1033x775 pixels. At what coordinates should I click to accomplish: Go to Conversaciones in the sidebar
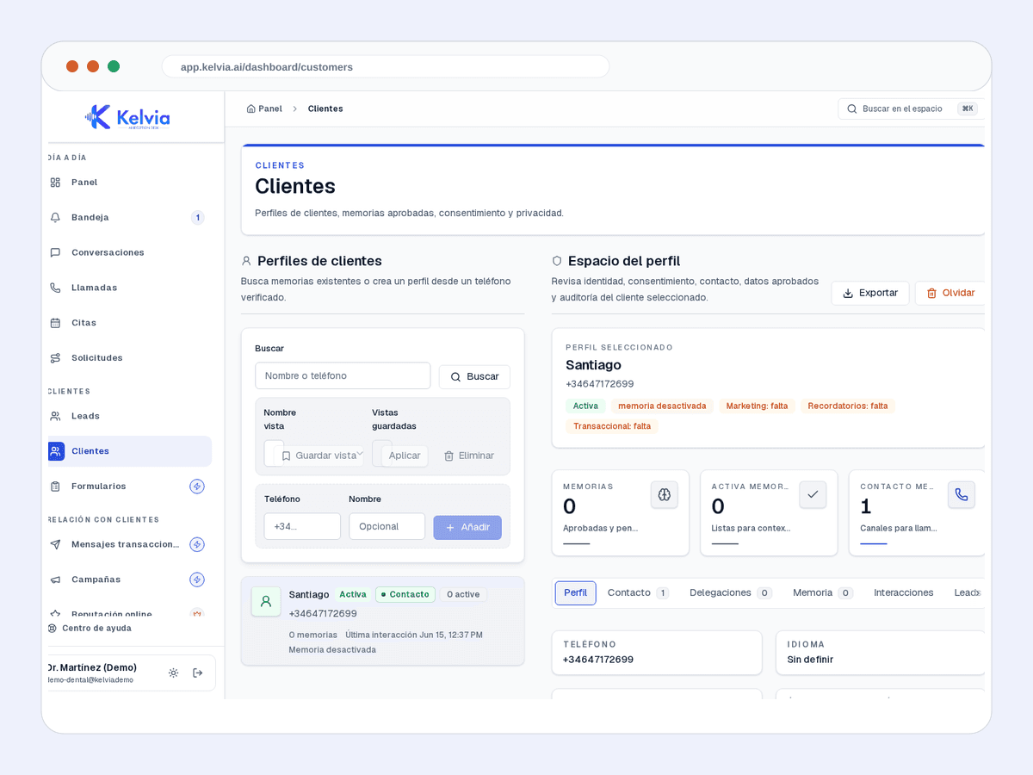129,252
